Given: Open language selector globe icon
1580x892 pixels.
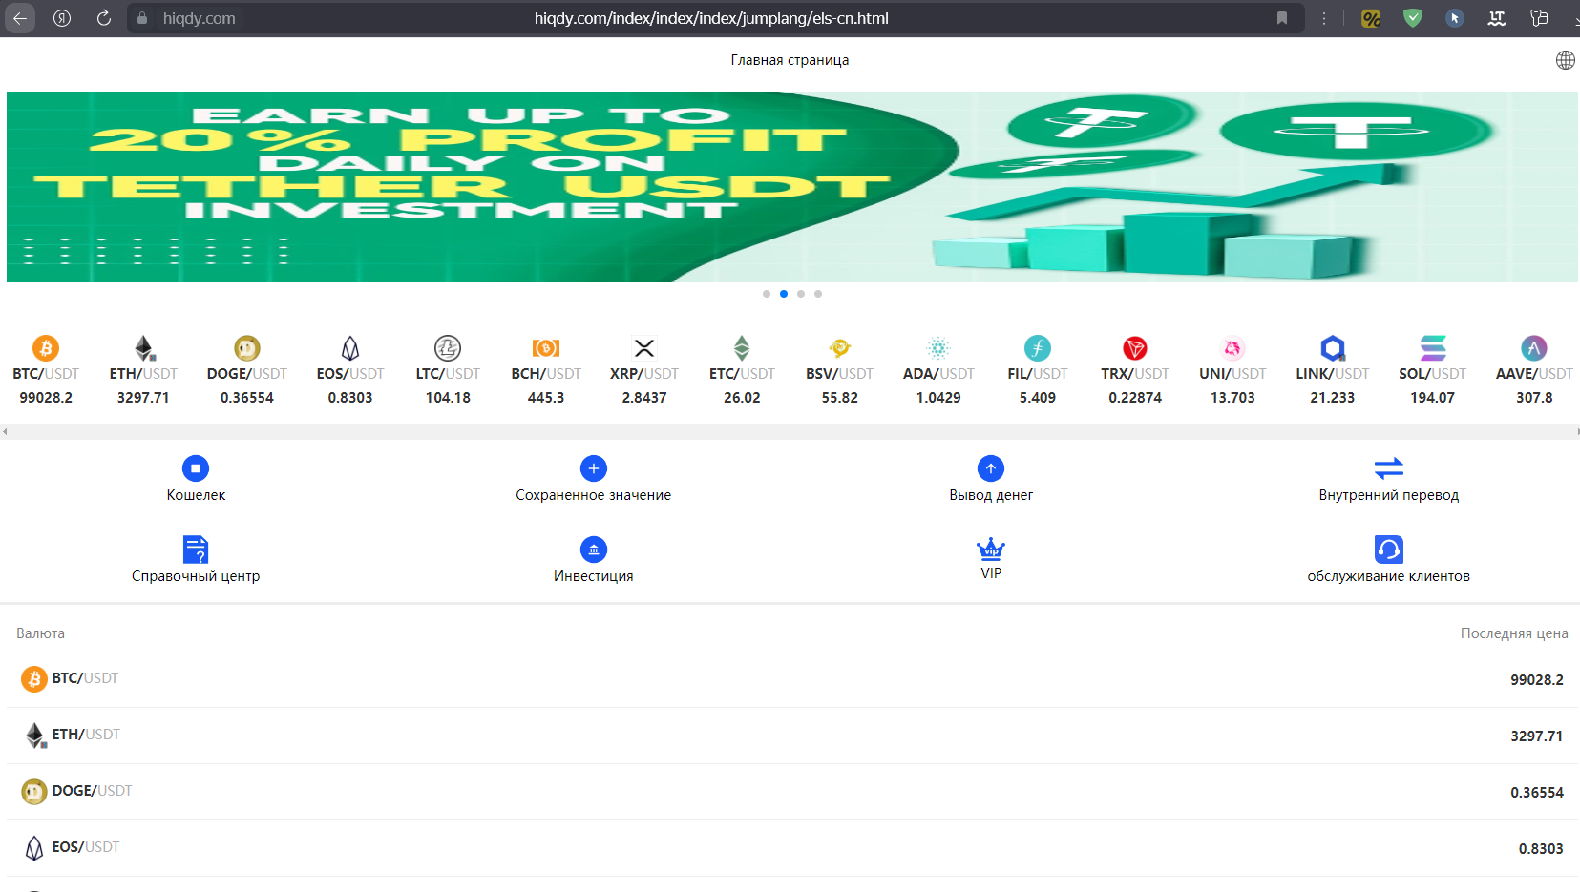Looking at the screenshot, I should (1566, 60).
